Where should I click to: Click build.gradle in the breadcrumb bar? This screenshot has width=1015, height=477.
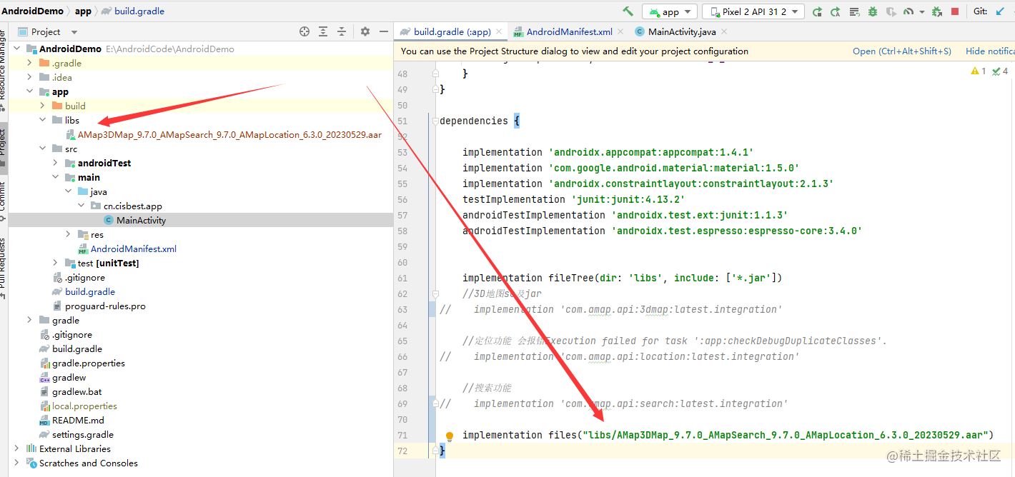point(139,11)
